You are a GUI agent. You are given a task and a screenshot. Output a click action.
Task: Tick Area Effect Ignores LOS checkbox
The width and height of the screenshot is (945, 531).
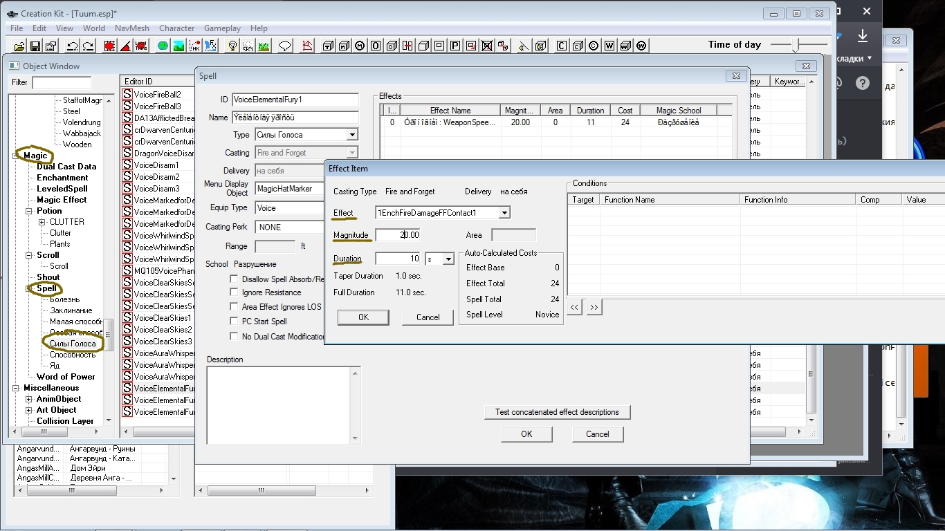pos(235,307)
